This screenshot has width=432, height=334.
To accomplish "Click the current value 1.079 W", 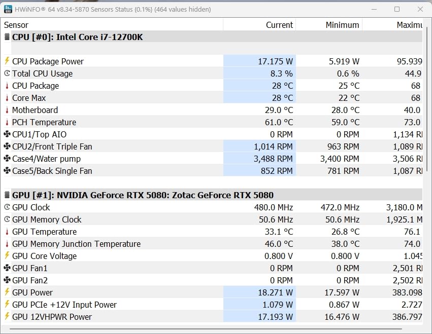I will click(x=278, y=305).
